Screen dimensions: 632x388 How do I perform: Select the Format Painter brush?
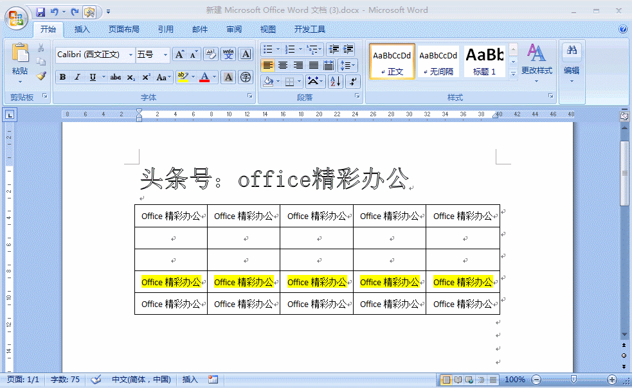tap(41, 75)
